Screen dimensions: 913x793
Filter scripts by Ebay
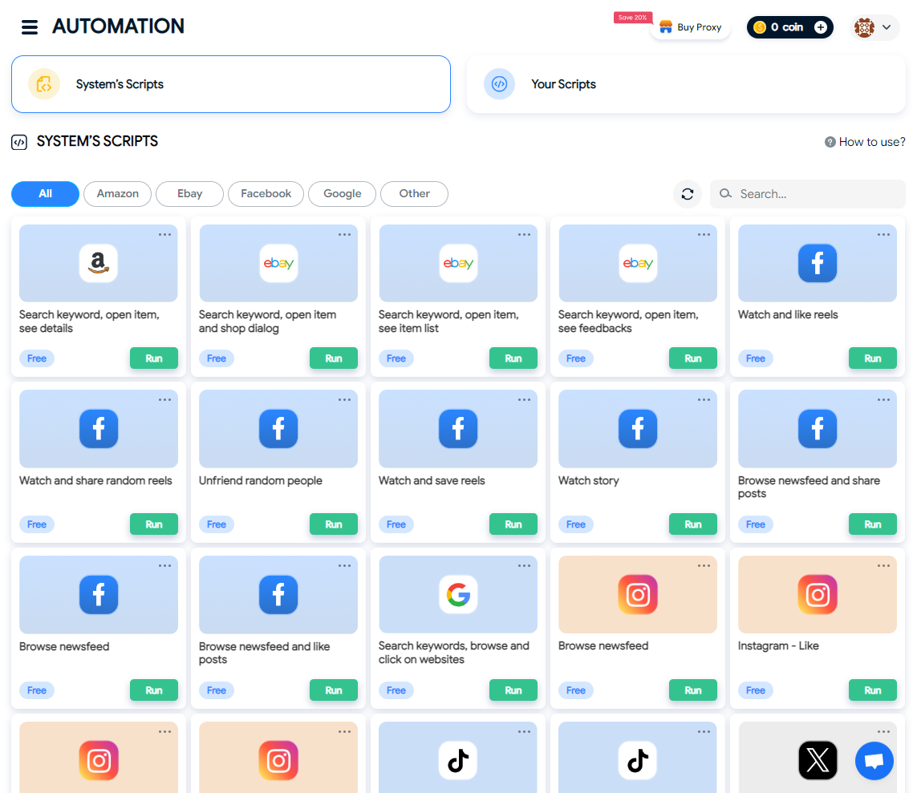point(190,194)
